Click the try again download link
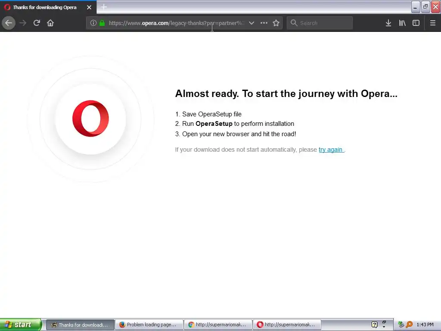Viewport: 441px width, 331px height. point(331,150)
